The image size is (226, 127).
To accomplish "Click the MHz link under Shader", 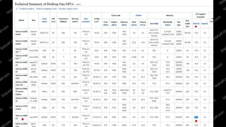I will tap(114, 25).
